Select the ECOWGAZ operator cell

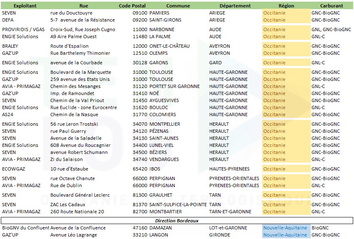tap(14, 169)
